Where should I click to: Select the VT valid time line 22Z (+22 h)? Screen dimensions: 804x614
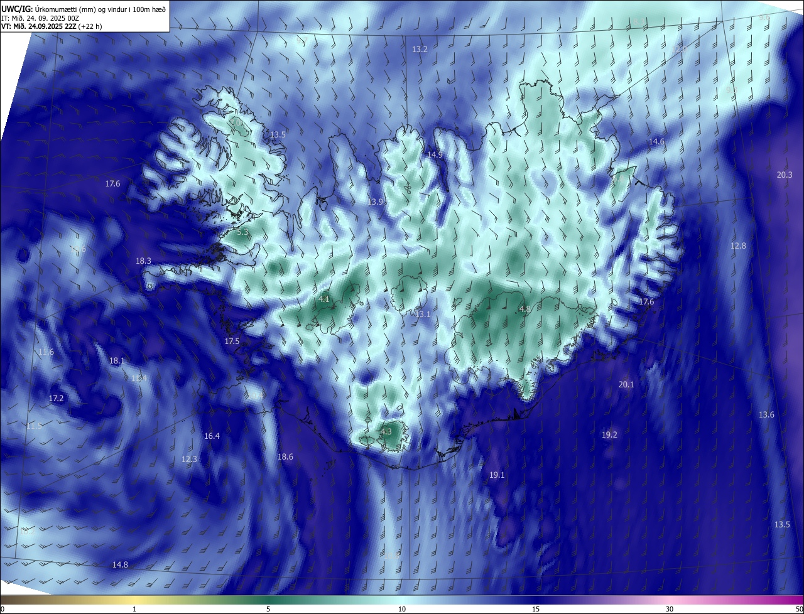51,26
